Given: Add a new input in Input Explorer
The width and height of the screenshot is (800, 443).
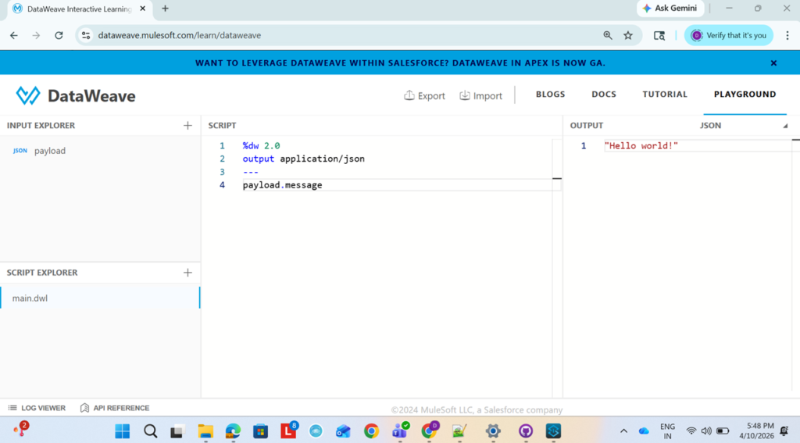Looking at the screenshot, I should coord(187,125).
